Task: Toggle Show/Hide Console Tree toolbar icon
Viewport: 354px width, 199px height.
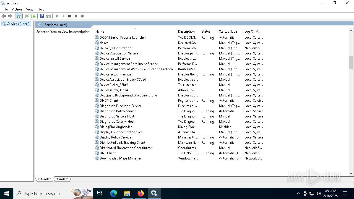Action: pyautogui.click(x=19, y=16)
